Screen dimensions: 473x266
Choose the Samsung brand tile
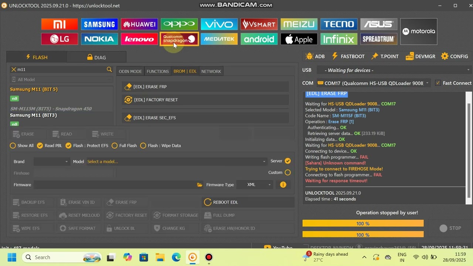(99, 24)
